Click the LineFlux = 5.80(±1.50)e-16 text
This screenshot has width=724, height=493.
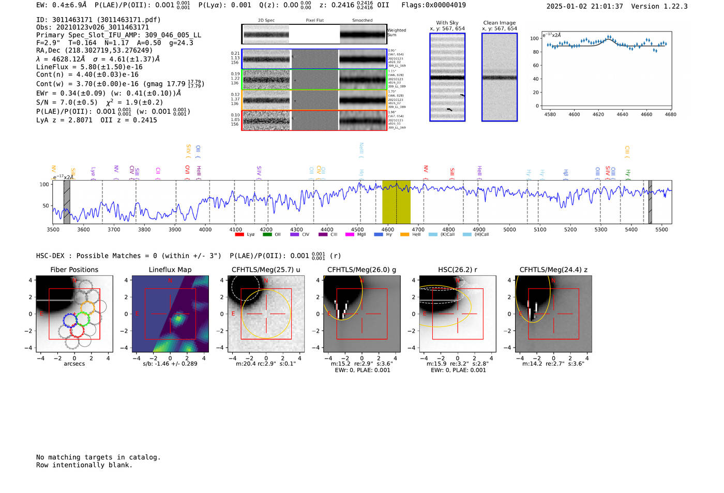pyautogui.click(x=89, y=67)
